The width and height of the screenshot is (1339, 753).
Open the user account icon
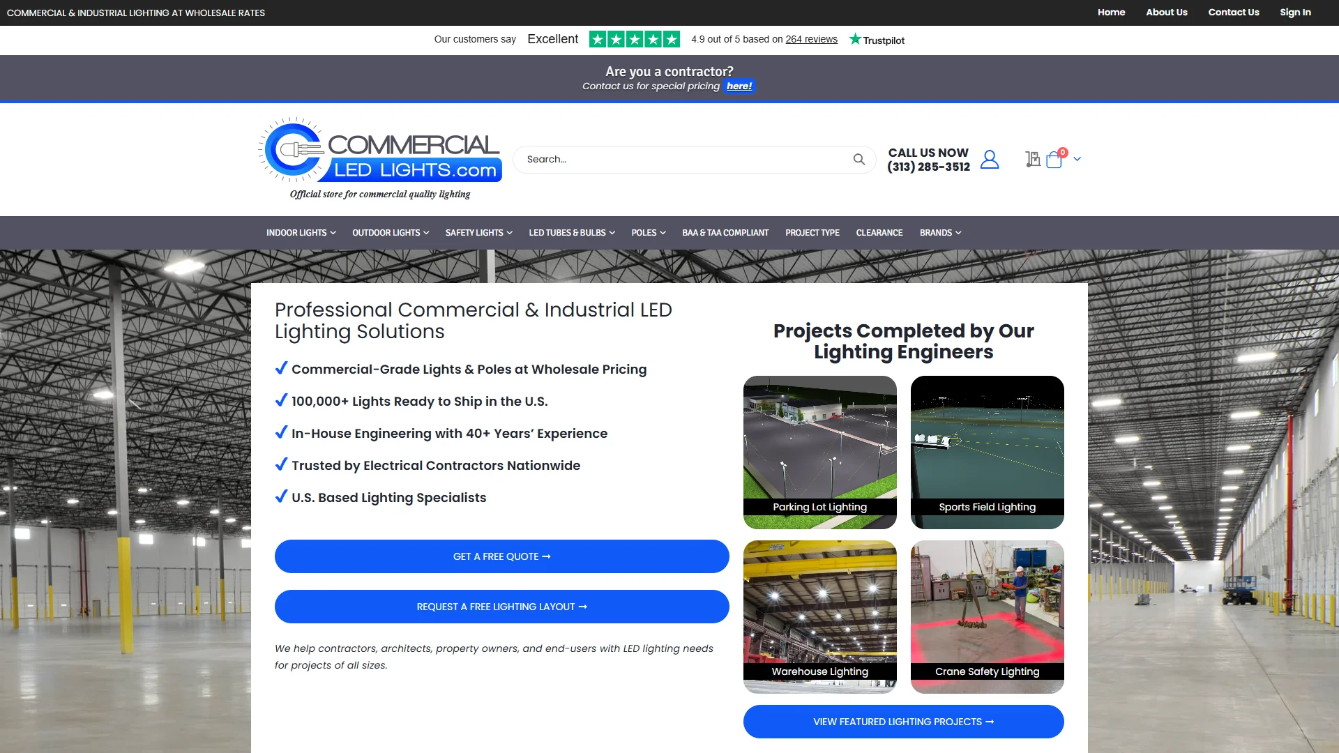click(x=989, y=160)
